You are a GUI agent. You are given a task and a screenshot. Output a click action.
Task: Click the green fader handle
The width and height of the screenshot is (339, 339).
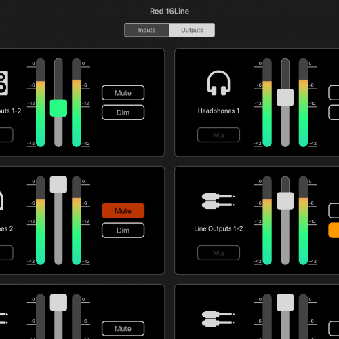(x=58, y=108)
